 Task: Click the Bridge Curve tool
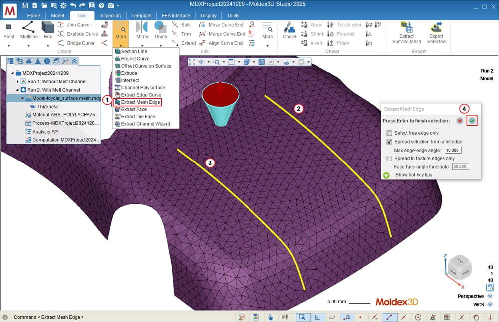[76, 43]
